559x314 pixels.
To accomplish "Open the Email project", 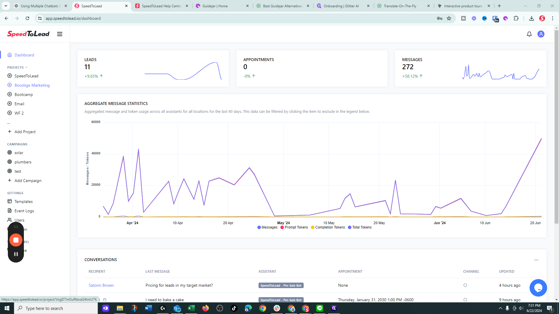I will [19, 104].
